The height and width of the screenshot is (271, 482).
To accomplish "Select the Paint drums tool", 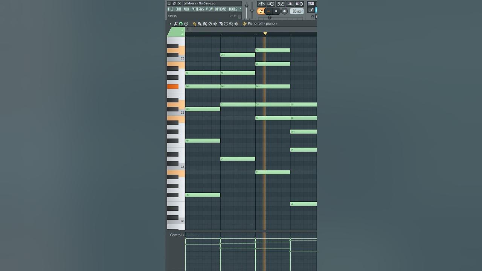I will click(x=205, y=24).
